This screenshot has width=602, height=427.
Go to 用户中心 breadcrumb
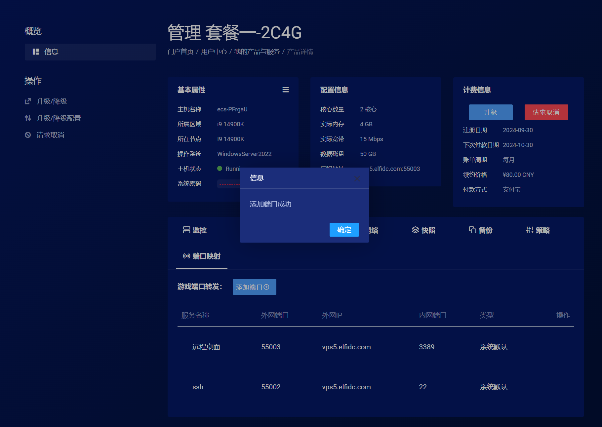click(214, 52)
